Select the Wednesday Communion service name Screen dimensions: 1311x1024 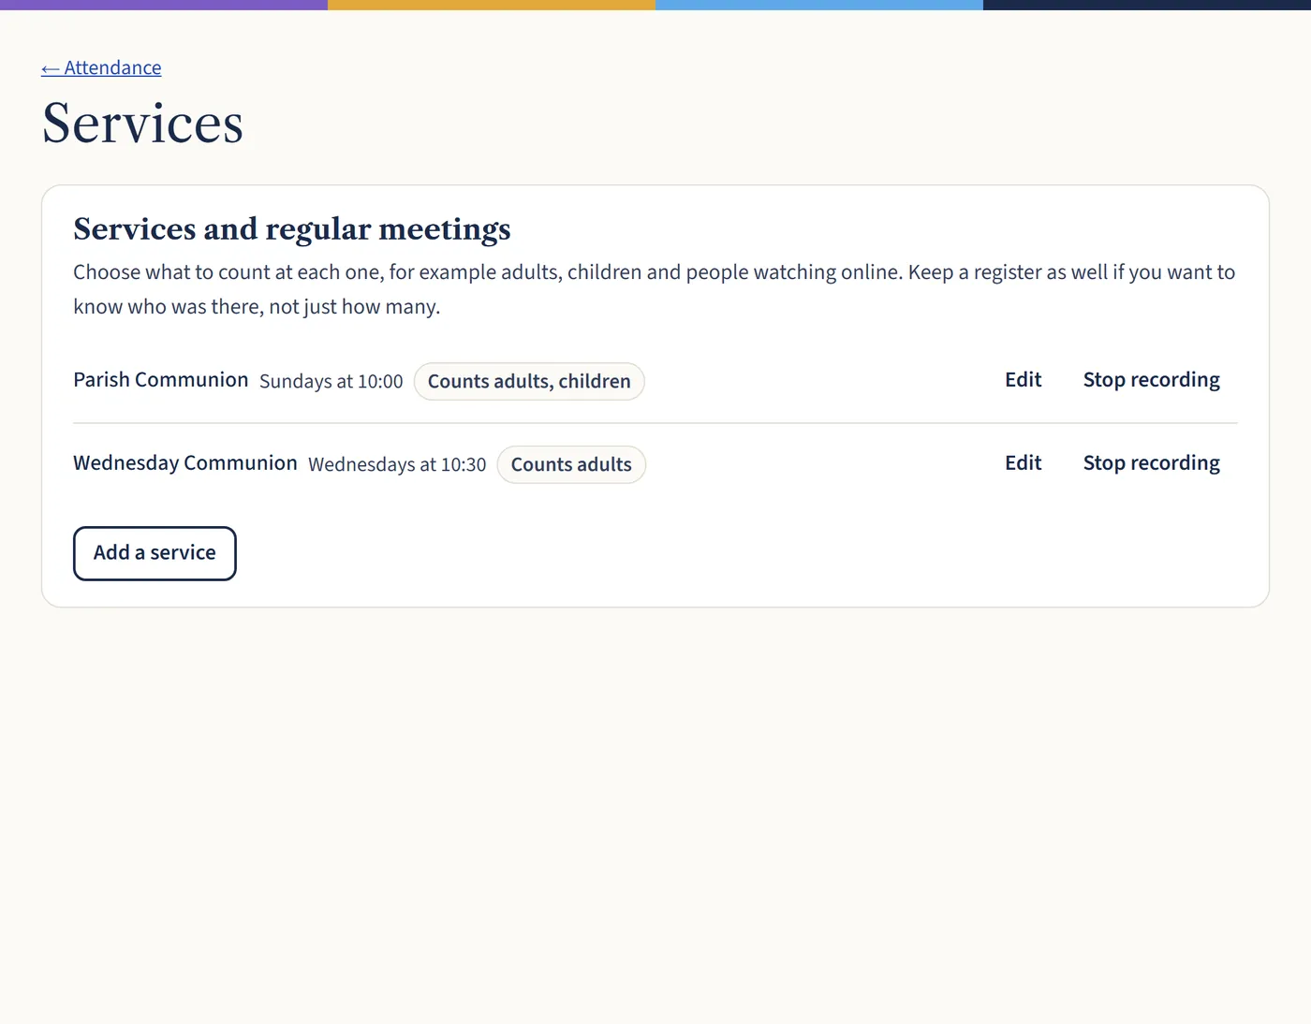pyautogui.click(x=185, y=463)
